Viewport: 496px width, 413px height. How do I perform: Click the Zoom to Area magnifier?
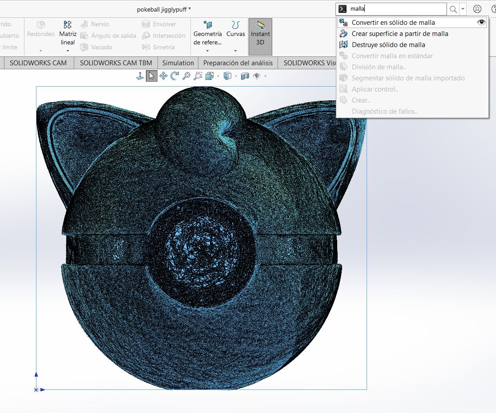[x=198, y=76]
